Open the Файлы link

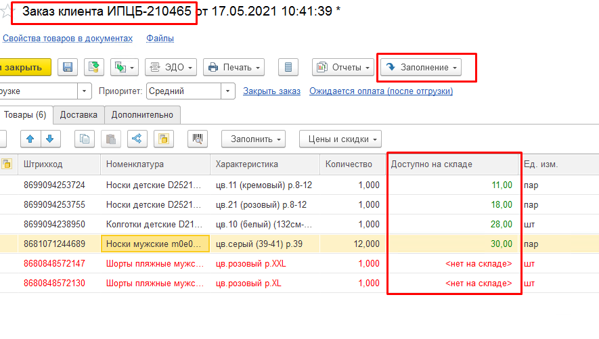(160, 38)
